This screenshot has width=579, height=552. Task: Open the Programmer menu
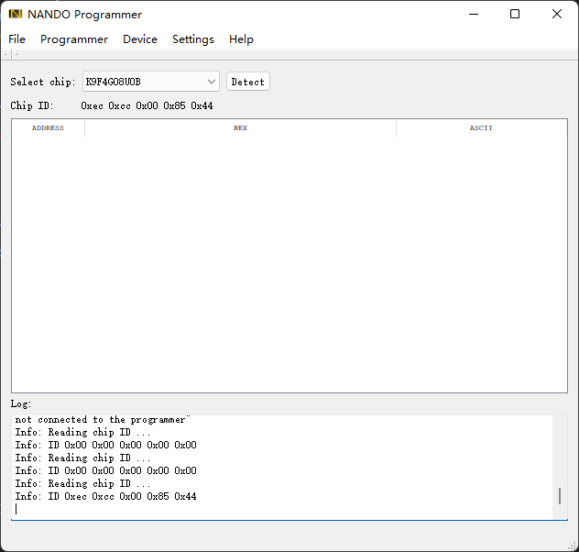74,39
